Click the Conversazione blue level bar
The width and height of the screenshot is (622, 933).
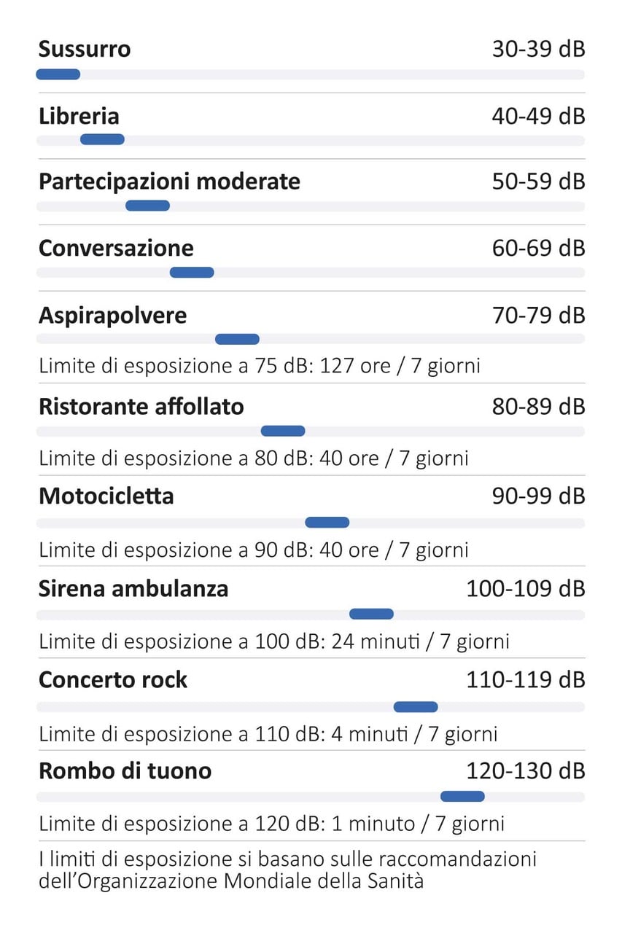(192, 272)
